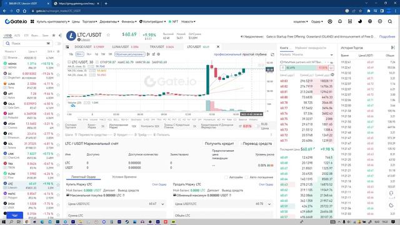Click the candlestick chart type icon
400x225 pixels.
click(148, 54)
